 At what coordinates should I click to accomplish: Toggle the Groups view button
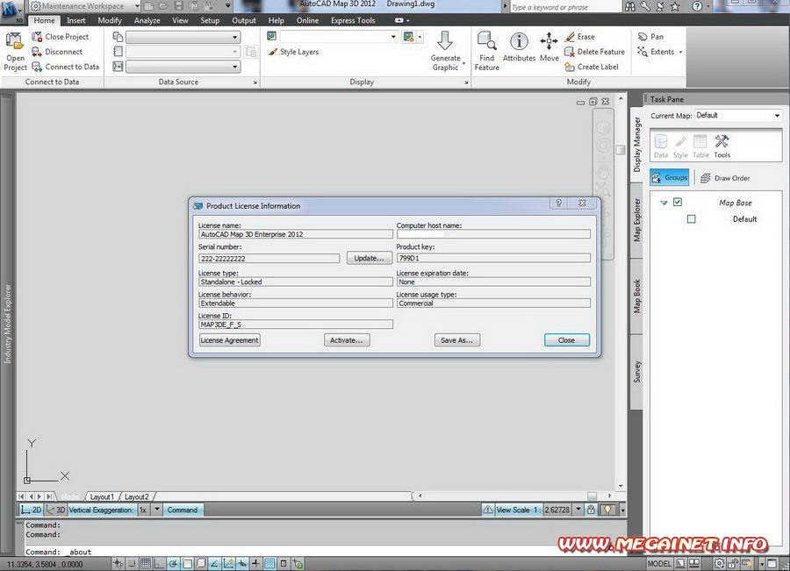point(670,178)
